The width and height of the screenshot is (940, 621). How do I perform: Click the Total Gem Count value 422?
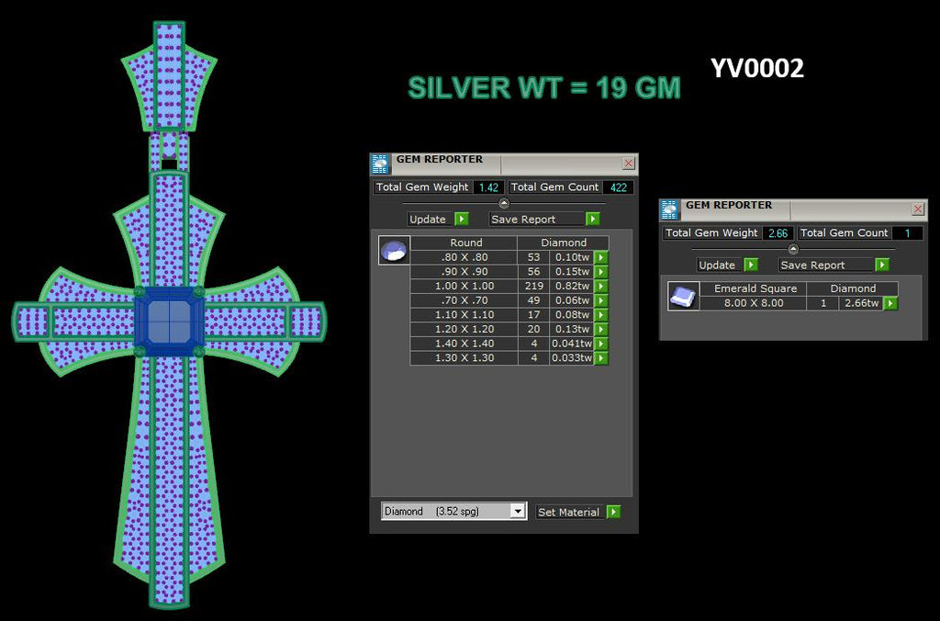(618, 187)
